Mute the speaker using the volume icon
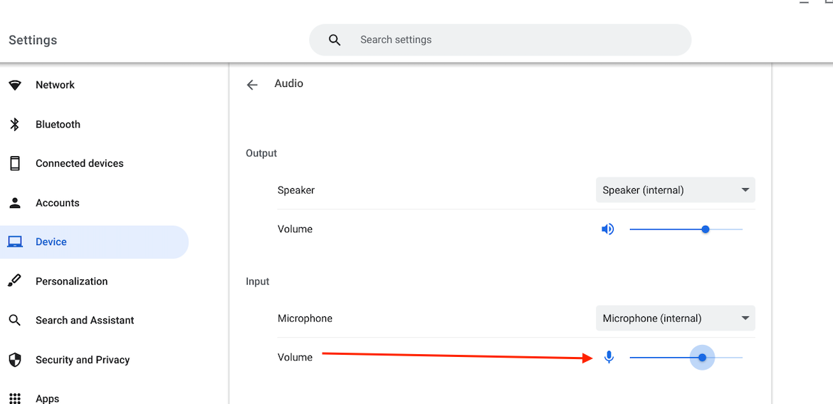The height and width of the screenshot is (404, 833). [608, 229]
